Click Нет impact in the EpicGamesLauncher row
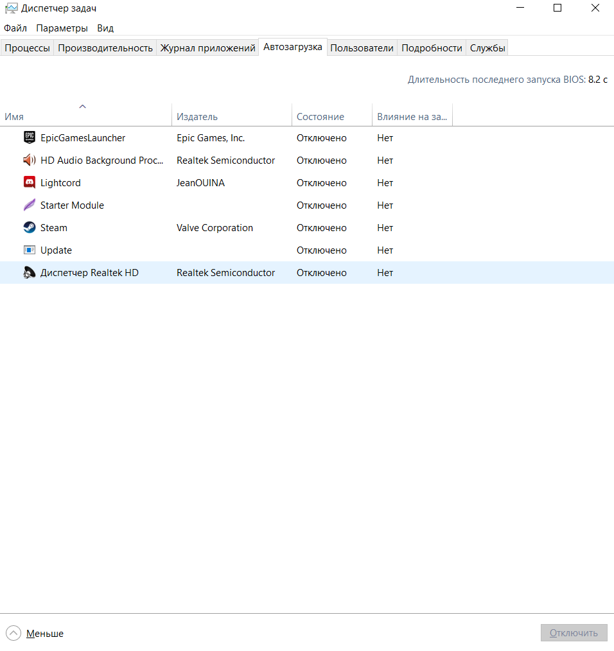Image resolution: width=614 pixels, height=651 pixels. (x=385, y=138)
